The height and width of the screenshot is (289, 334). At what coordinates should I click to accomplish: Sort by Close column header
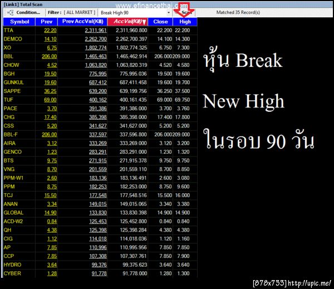coord(160,22)
